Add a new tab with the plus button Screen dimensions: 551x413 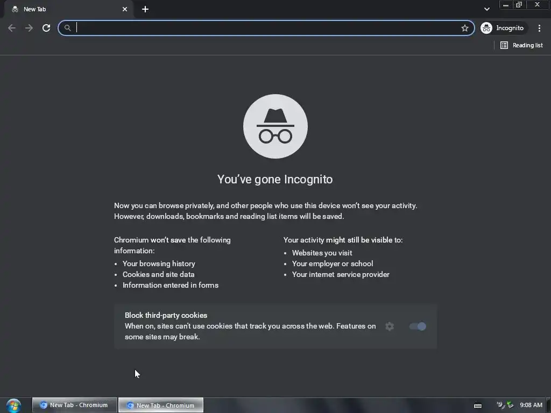coord(145,9)
